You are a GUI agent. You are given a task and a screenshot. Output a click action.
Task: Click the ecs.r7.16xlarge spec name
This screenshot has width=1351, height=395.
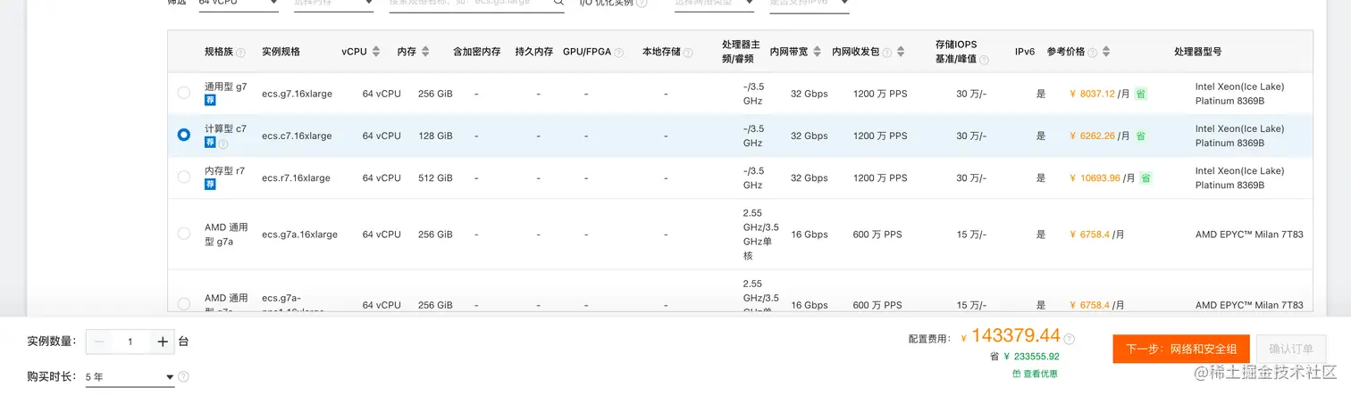point(296,177)
